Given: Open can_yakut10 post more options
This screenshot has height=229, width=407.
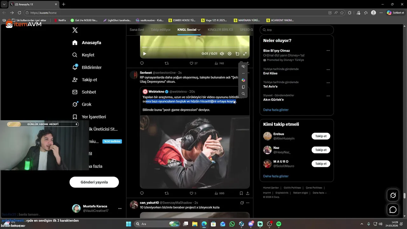Looking at the screenshot, I should 247,203.
